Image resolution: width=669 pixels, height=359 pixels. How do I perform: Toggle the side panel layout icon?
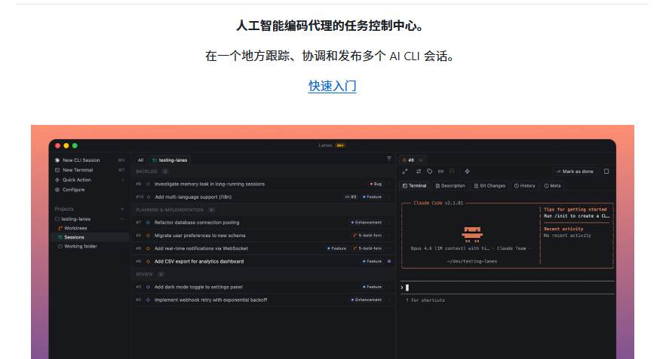point(606,171)
